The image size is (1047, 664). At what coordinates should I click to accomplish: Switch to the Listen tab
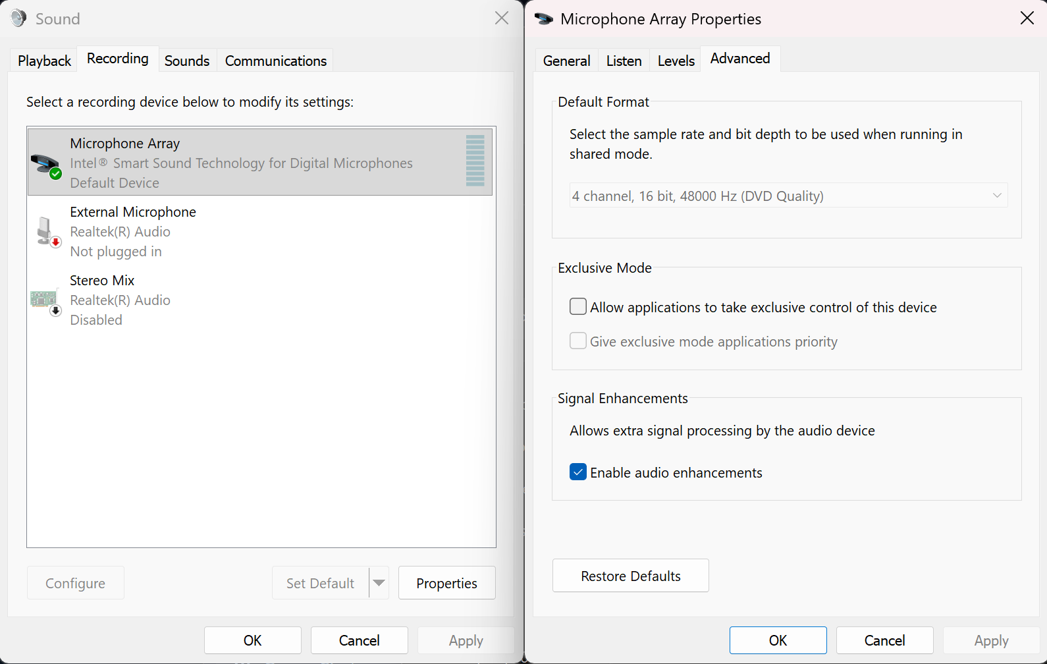[x=624, y=61]
